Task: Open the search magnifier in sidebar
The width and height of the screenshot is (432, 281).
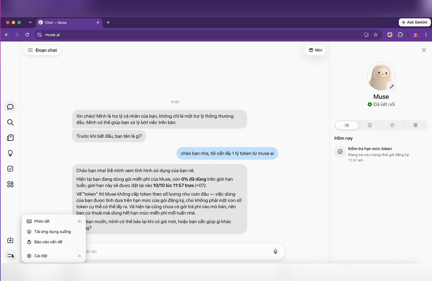Action: (x=10, y=122)
